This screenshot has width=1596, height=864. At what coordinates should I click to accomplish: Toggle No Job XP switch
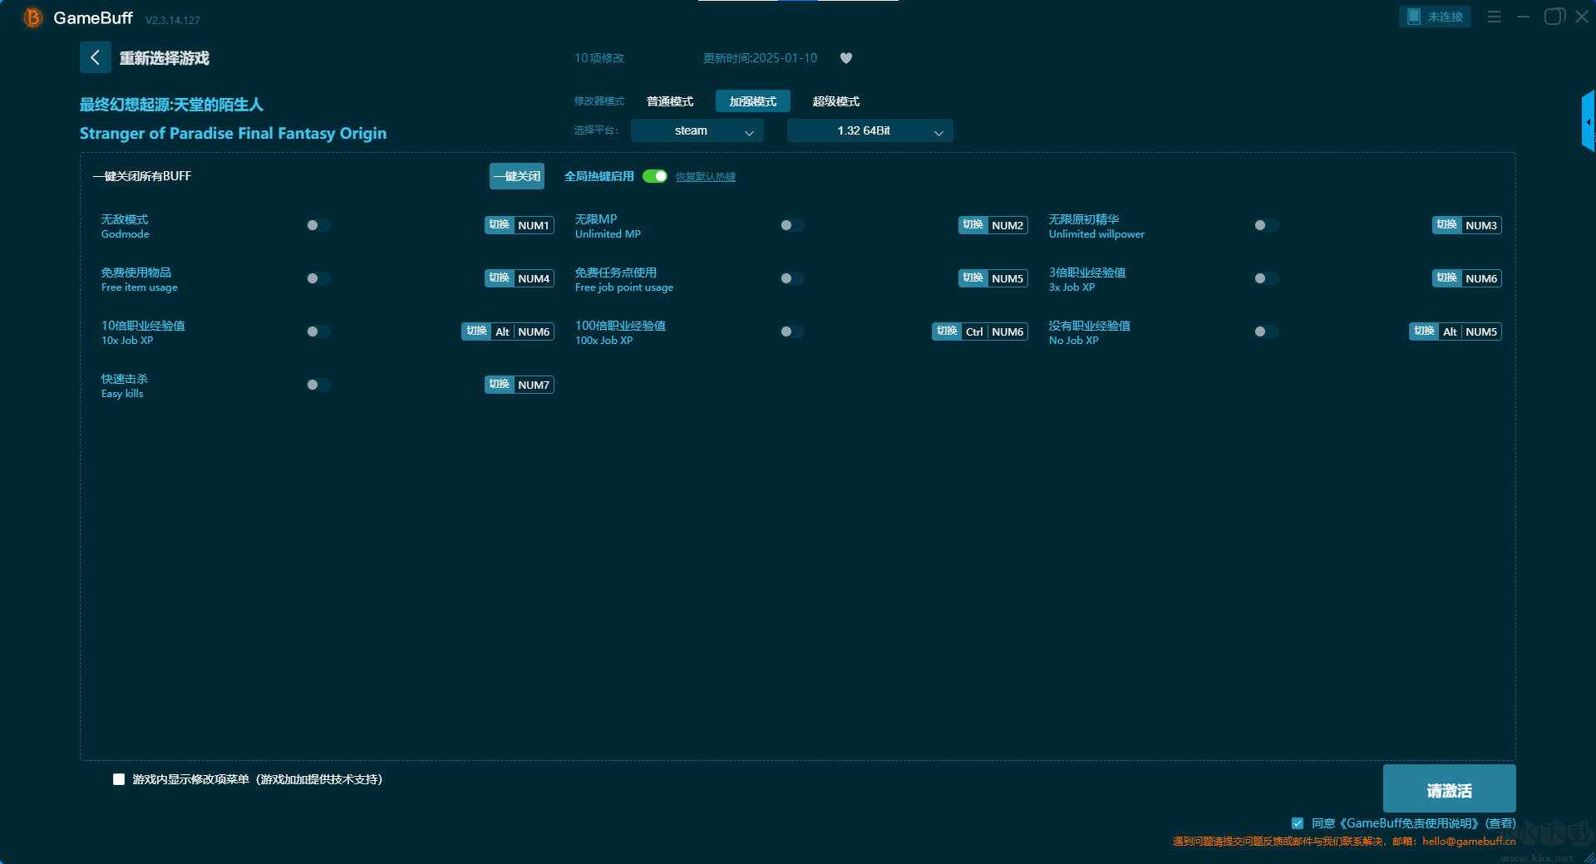[x=1266, y=331]
